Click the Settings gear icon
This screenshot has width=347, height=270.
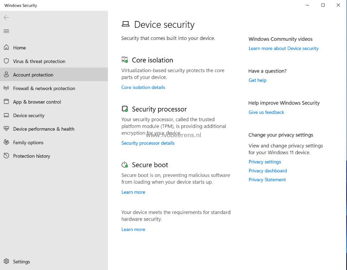(x=6, y=261)
